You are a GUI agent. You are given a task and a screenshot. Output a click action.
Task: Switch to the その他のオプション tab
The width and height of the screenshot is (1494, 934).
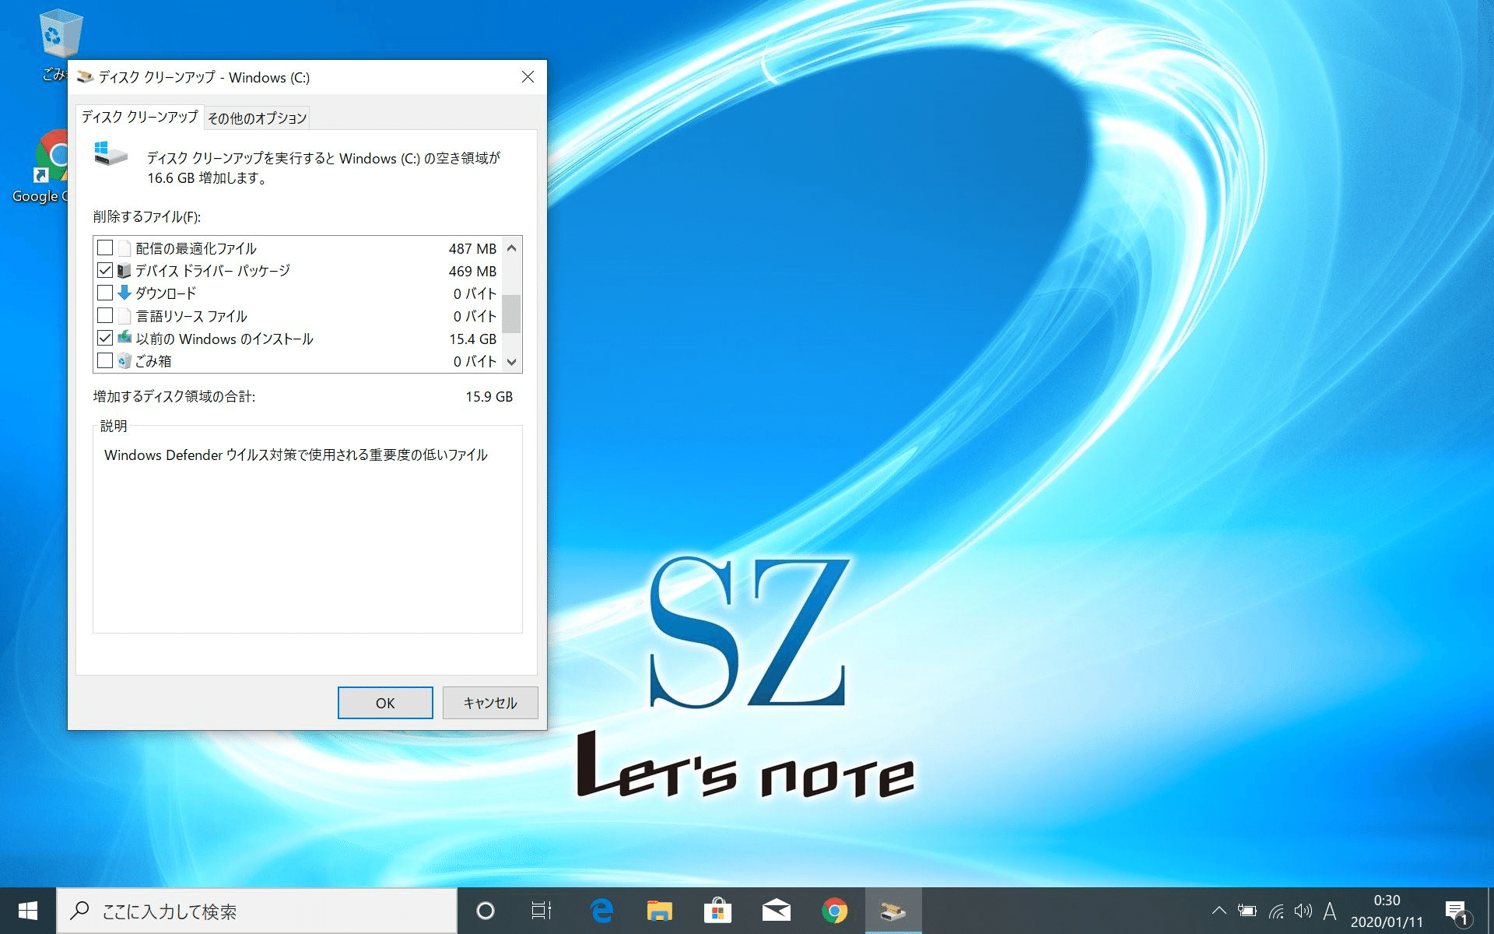tap(256, 117)
